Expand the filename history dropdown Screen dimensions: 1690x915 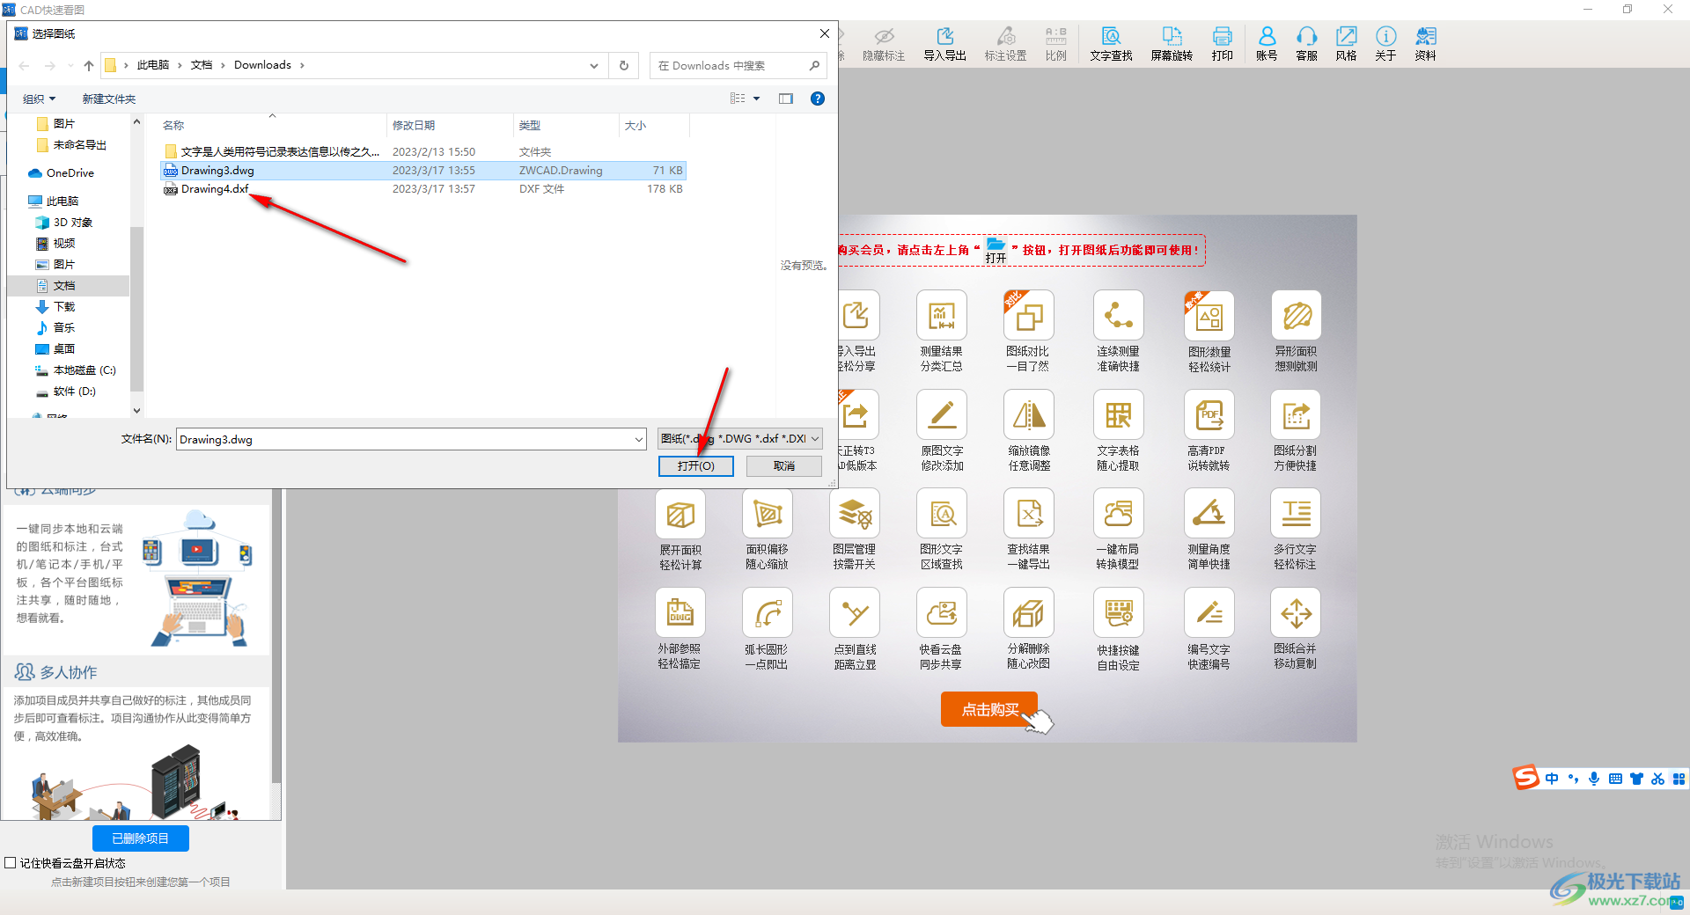click(x=639, y=439)
